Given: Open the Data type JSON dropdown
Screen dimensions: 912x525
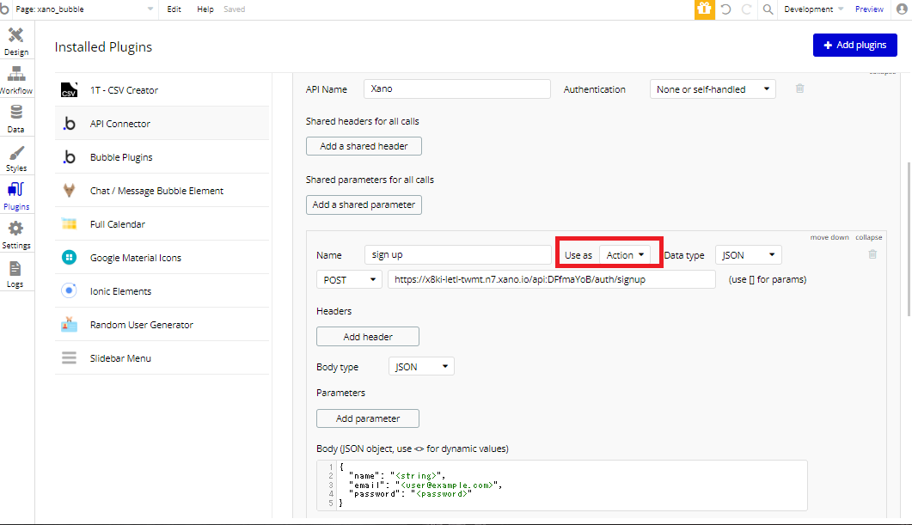Looking at the screenshot, I should tap(748, 254).
